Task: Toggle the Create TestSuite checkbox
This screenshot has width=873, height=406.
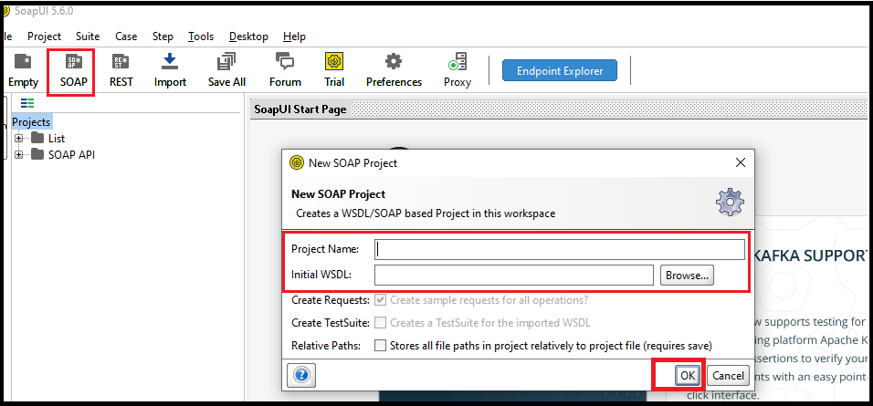Action: pos(380,323)
